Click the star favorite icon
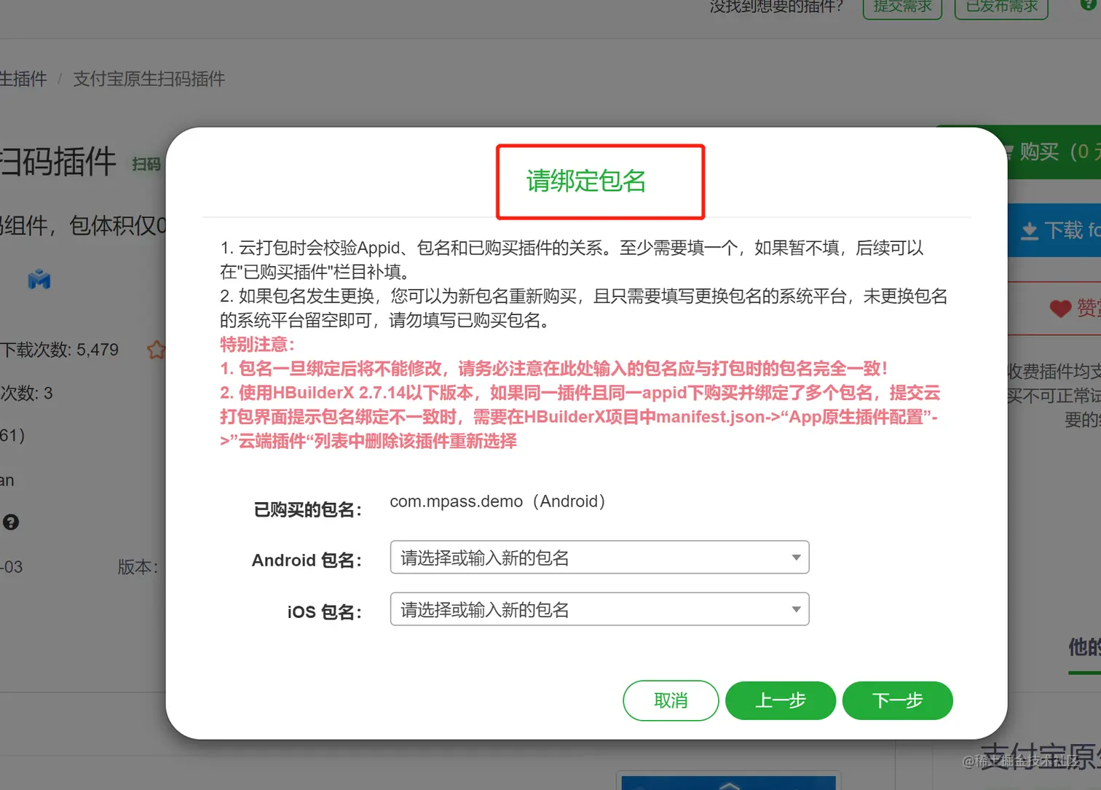 156,350
